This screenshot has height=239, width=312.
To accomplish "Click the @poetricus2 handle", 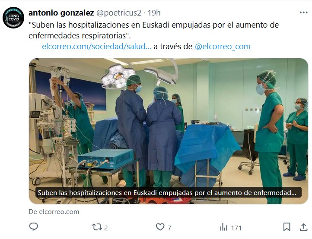I will (x=119, y=13).
